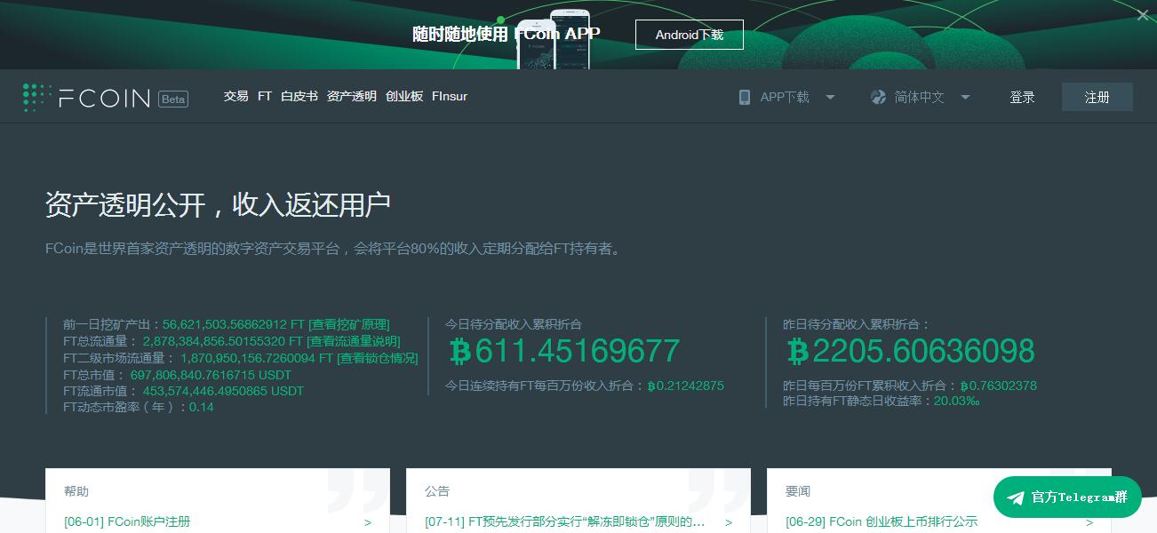Click the 资产透明公开，收入返还用户 headline
1157x533 pixels.
point(218,204)
